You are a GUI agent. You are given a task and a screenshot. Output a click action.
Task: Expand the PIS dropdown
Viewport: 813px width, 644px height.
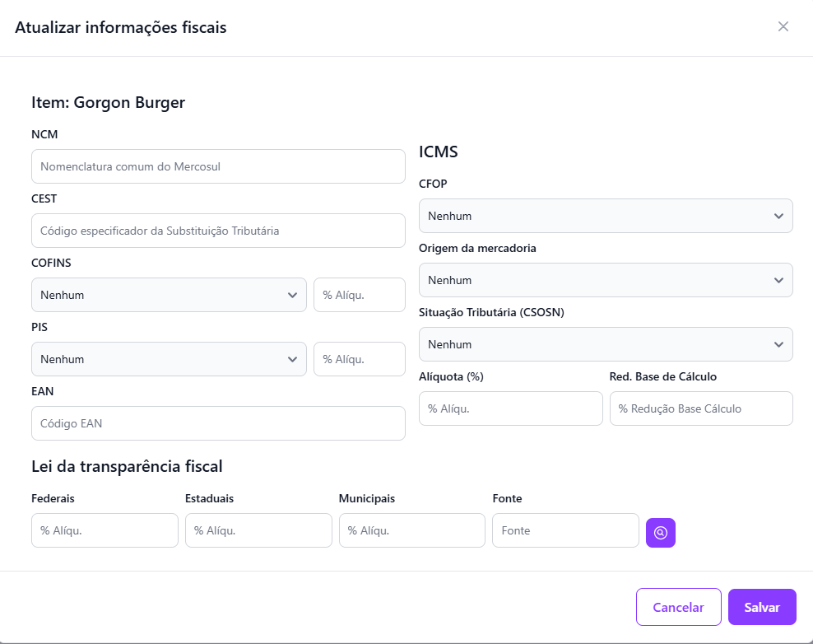click(x=169, y=359)
